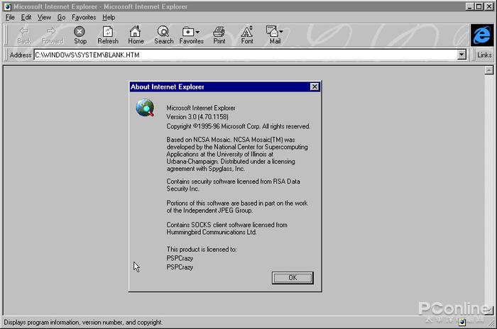497x329 pixels.
Task: Expand the Address bar dropdown arrow
Action: pyautogui.click(x=461, y=55)
